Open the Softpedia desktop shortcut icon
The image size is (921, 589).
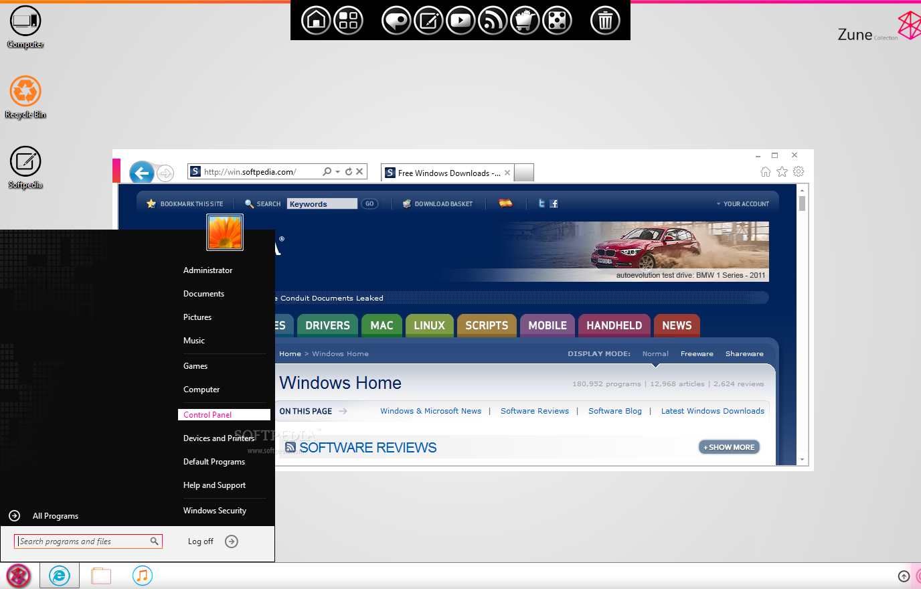tap(25, 168)
